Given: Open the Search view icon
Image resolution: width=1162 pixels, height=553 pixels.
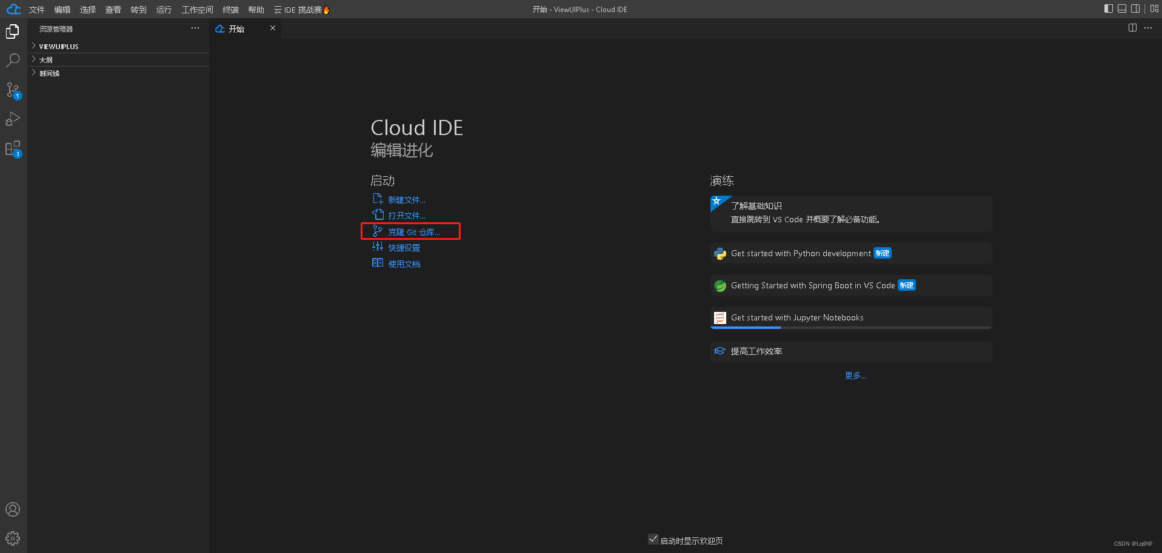Looking at the screenshot, I should (x=13, y=61).
